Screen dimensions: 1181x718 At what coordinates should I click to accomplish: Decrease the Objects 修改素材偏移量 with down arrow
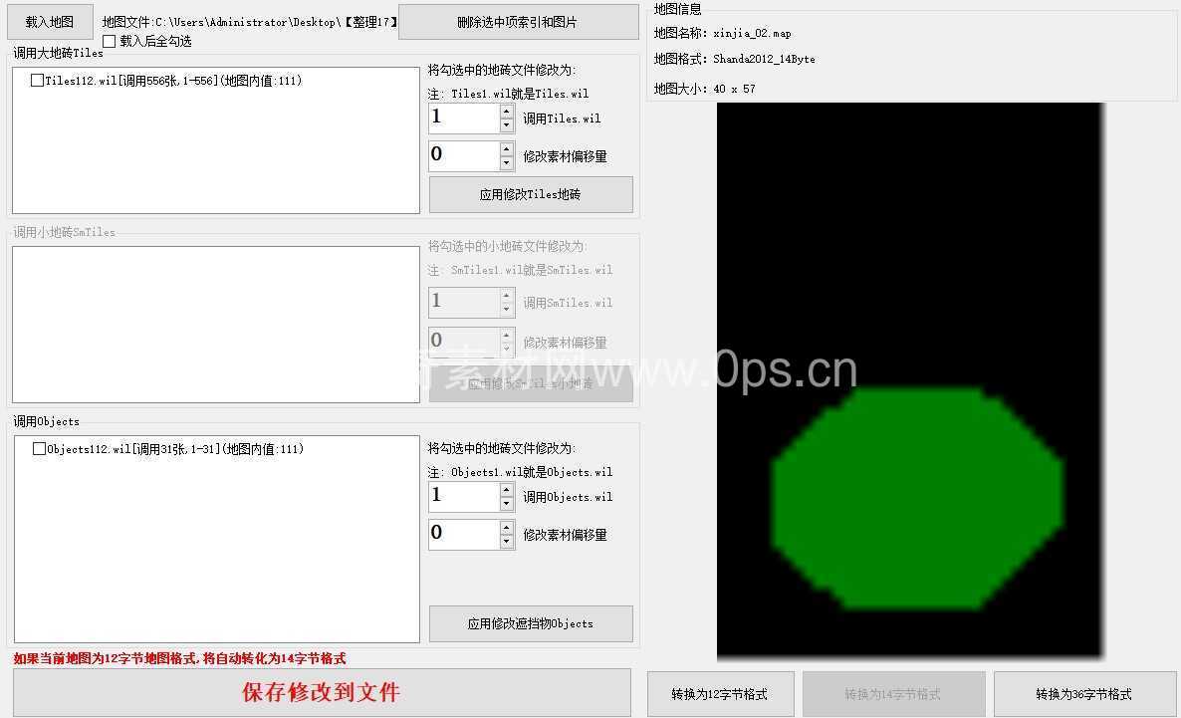tap(507, 542)
